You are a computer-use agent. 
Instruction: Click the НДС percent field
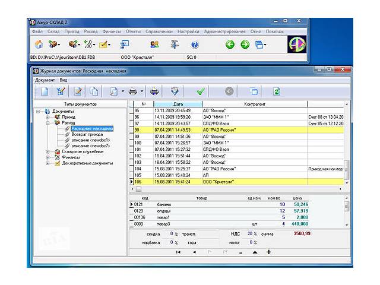pos(249,233)
